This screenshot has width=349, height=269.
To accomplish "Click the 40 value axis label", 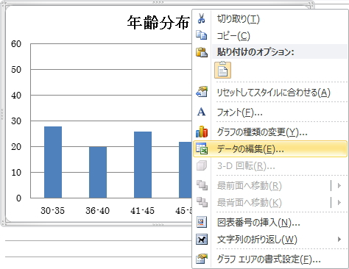I will [16, 96].
